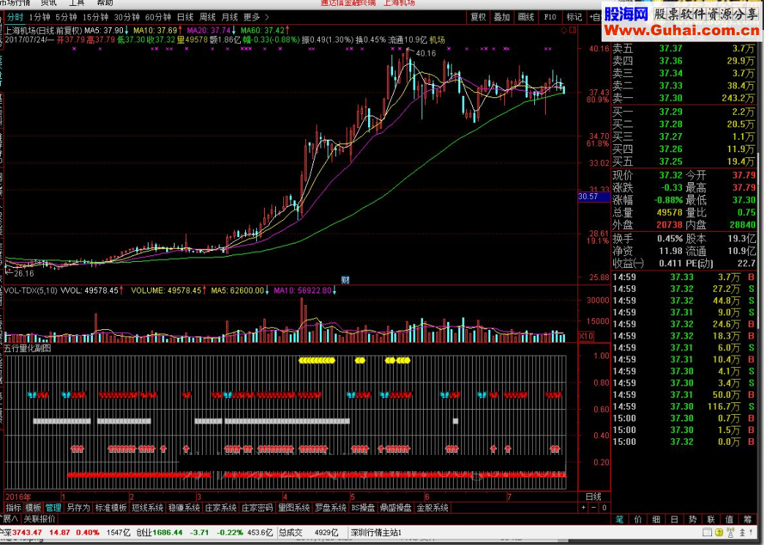Click the 机场 sector link in the info line
Viewport: 764px width, 545px height.
click(x=437, y=40)
